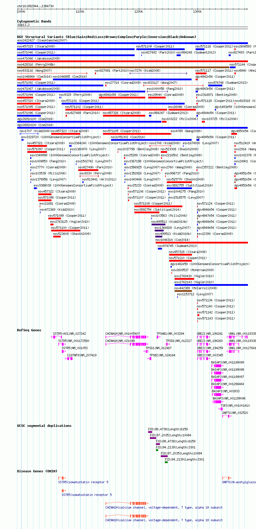Viewport: 256px width, 529px height.
Task: Click chr16:992944..1384730 region label
Action: (35, 6)
